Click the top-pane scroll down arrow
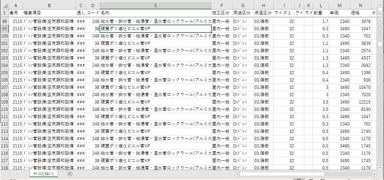 coord(380,14)
